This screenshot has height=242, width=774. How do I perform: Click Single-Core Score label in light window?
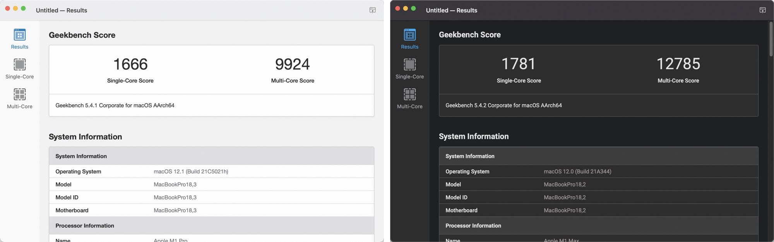130,80
